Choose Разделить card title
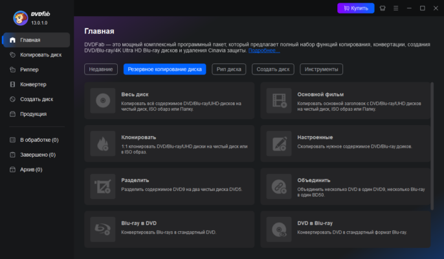The height and width of the screenshot is (259, 444). (x=135, y=180)
